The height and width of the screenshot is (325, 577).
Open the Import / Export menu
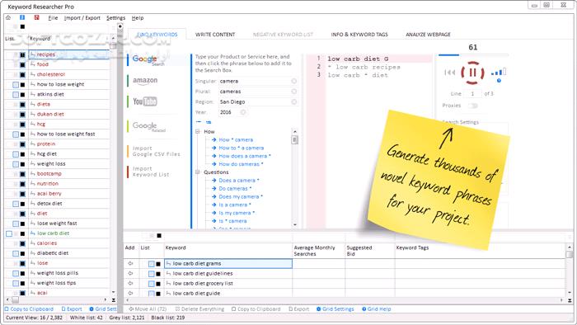(82, 17)
